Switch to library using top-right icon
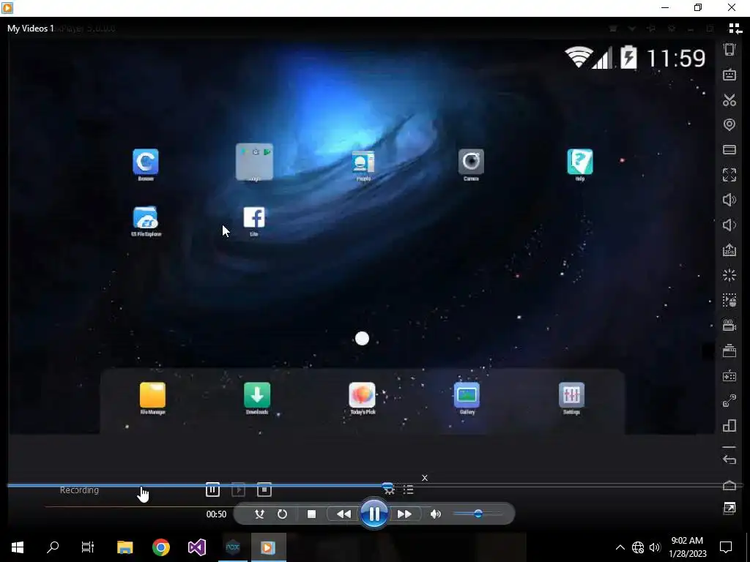Screen dimensions: 750x562 click(735, 29)
